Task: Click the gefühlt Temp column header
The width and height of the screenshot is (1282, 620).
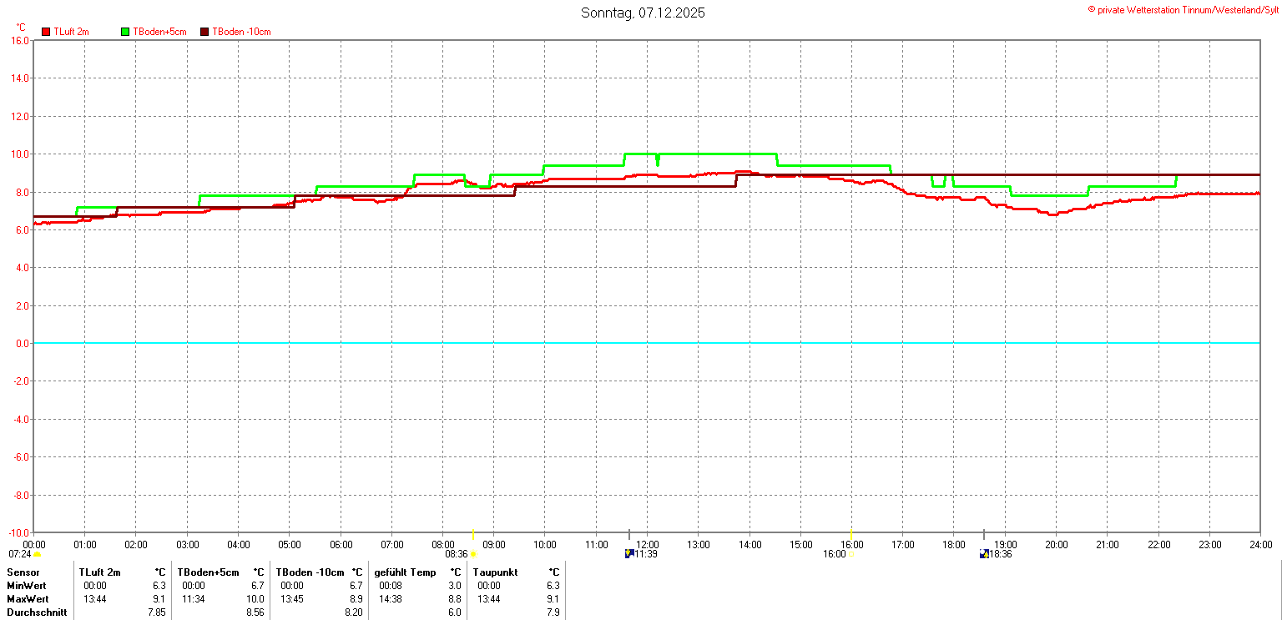Action: 407,572
